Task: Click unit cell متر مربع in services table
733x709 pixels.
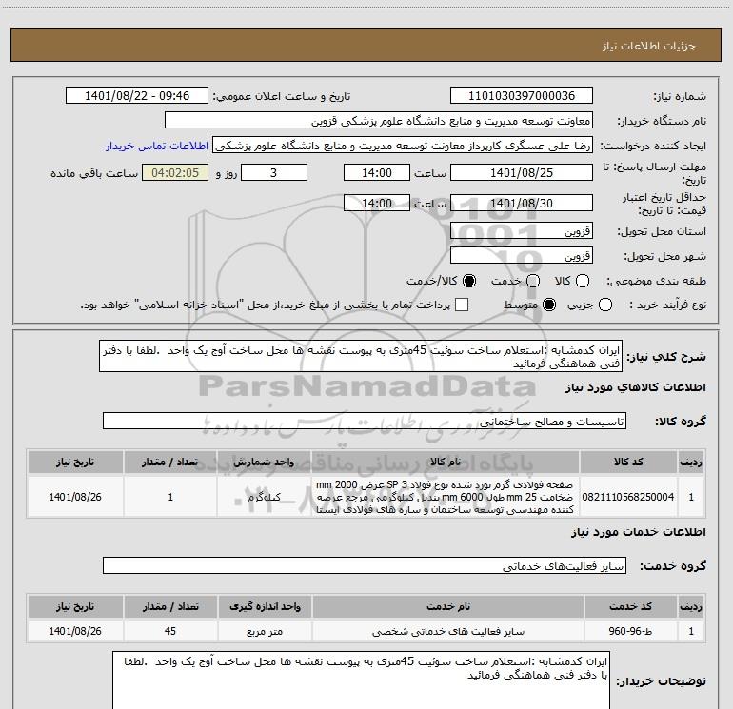Action: coord(265,631)
